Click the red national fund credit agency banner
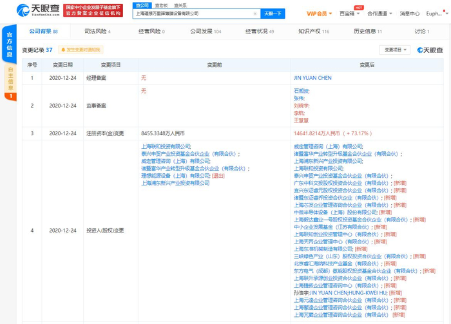This screenshot has width=451, height=324. [x=93, y=10]
